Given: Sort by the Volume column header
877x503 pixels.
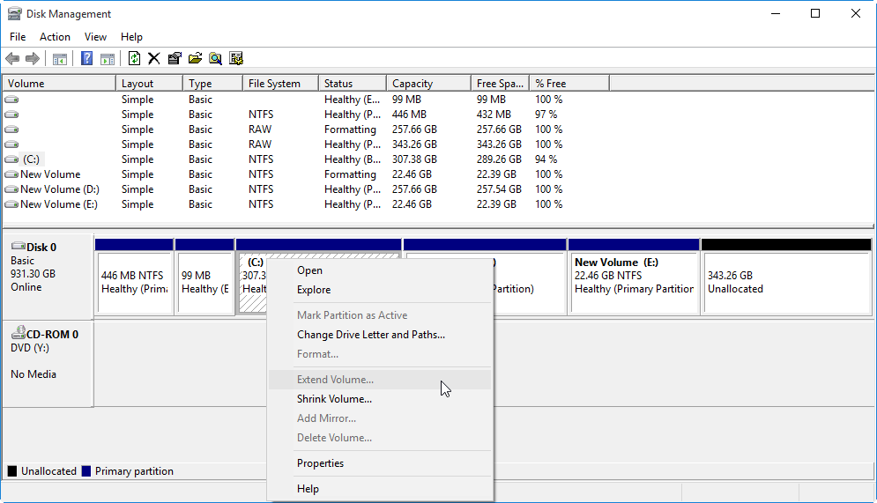Looking at the screenshot, I should click(59, 84).
